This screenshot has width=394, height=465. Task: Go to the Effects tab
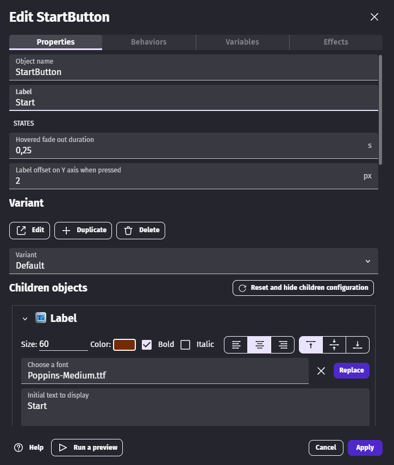pyautogui.click(x=336, y=42)
